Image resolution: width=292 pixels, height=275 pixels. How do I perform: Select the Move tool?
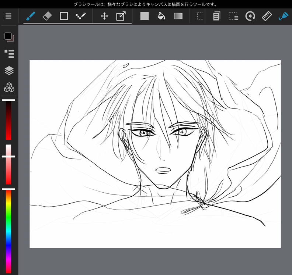coord(104,16)
